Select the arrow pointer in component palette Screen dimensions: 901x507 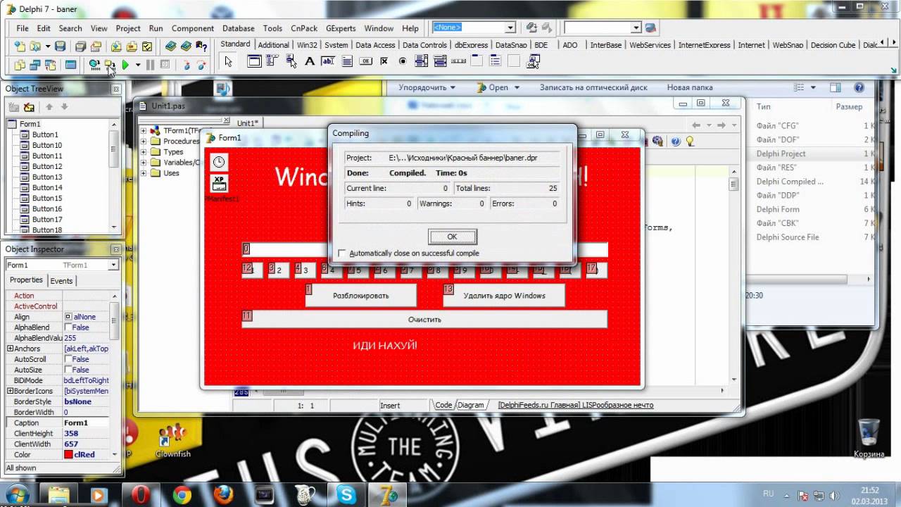point(228,61)
